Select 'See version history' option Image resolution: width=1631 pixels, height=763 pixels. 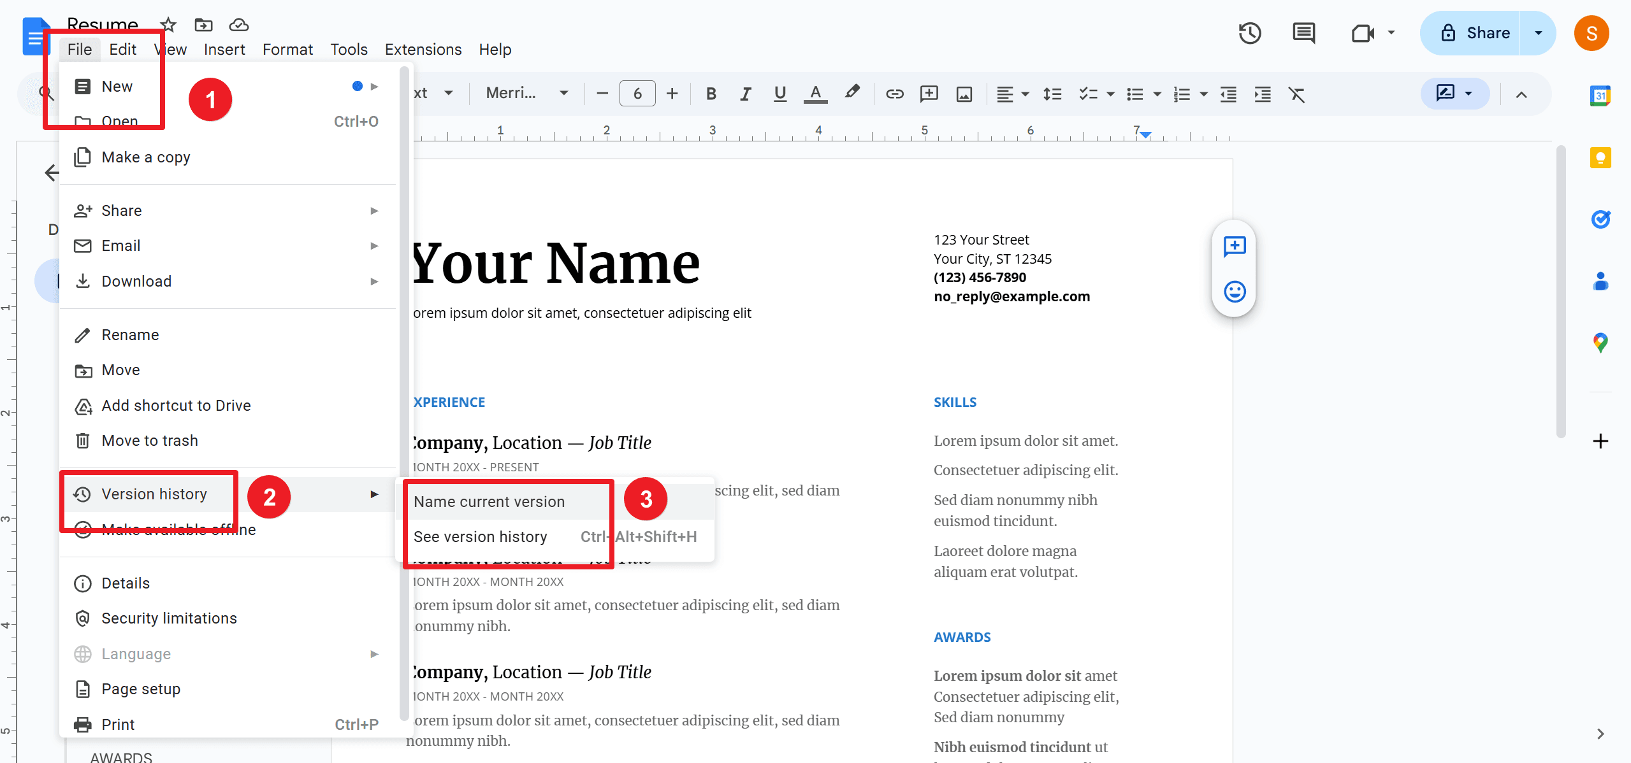(x=481, y=536)
